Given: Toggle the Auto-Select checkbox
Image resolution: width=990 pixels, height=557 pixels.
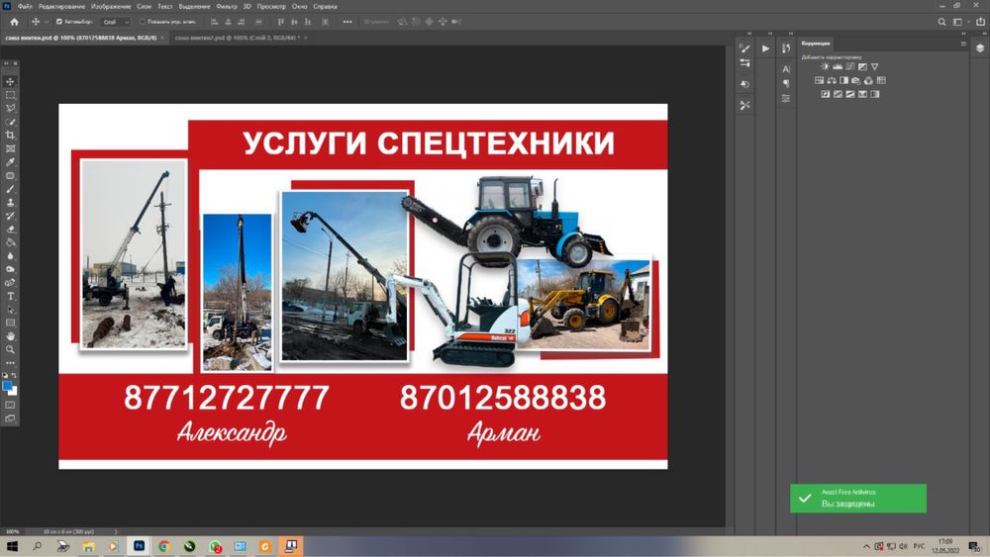Looking at the screenshot, I should 59,22.
